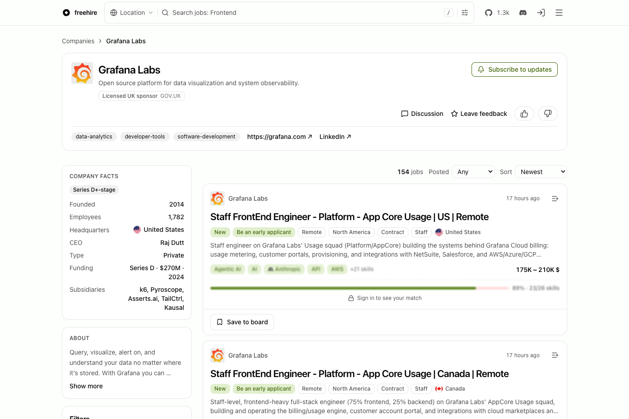Click the 154 jobs count
Image resolution: width=629 pixels, height=419 pixels.
click(410, 172)
